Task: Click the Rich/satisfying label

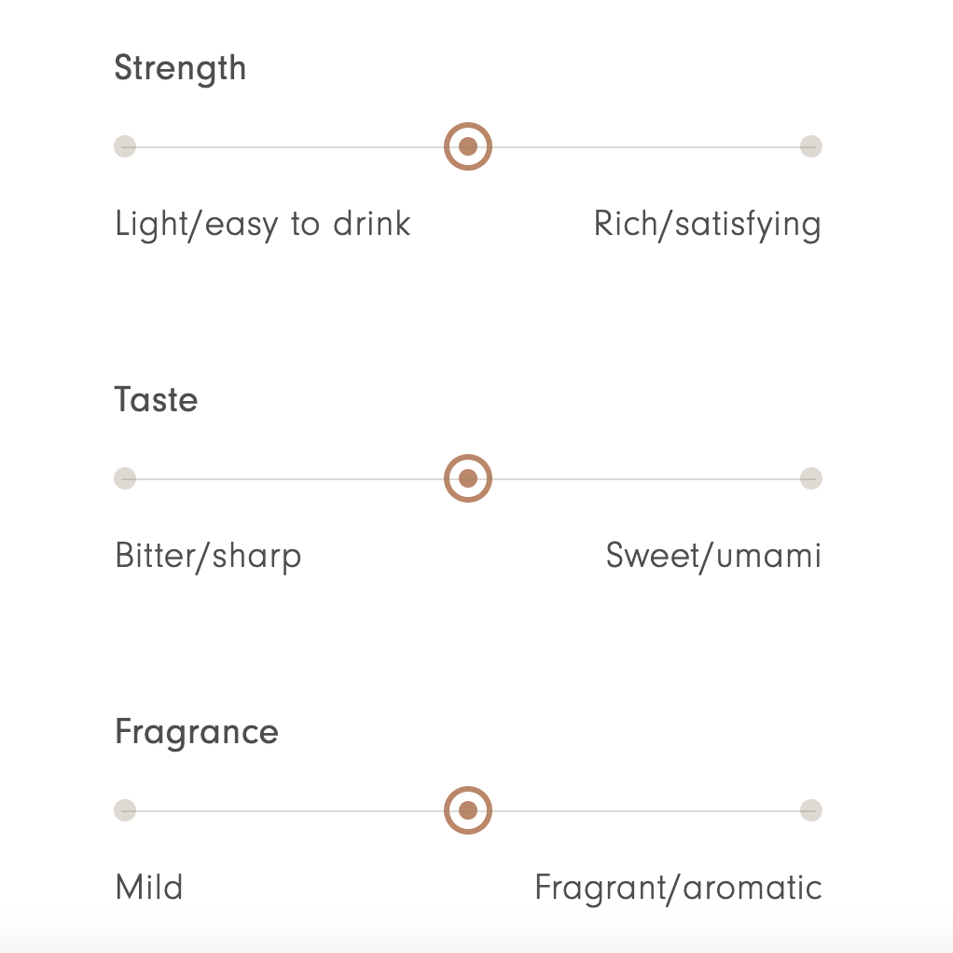Action: [708, 225]
